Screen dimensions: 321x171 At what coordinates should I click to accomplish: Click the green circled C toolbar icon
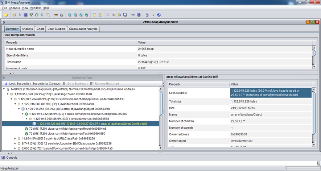37,15
